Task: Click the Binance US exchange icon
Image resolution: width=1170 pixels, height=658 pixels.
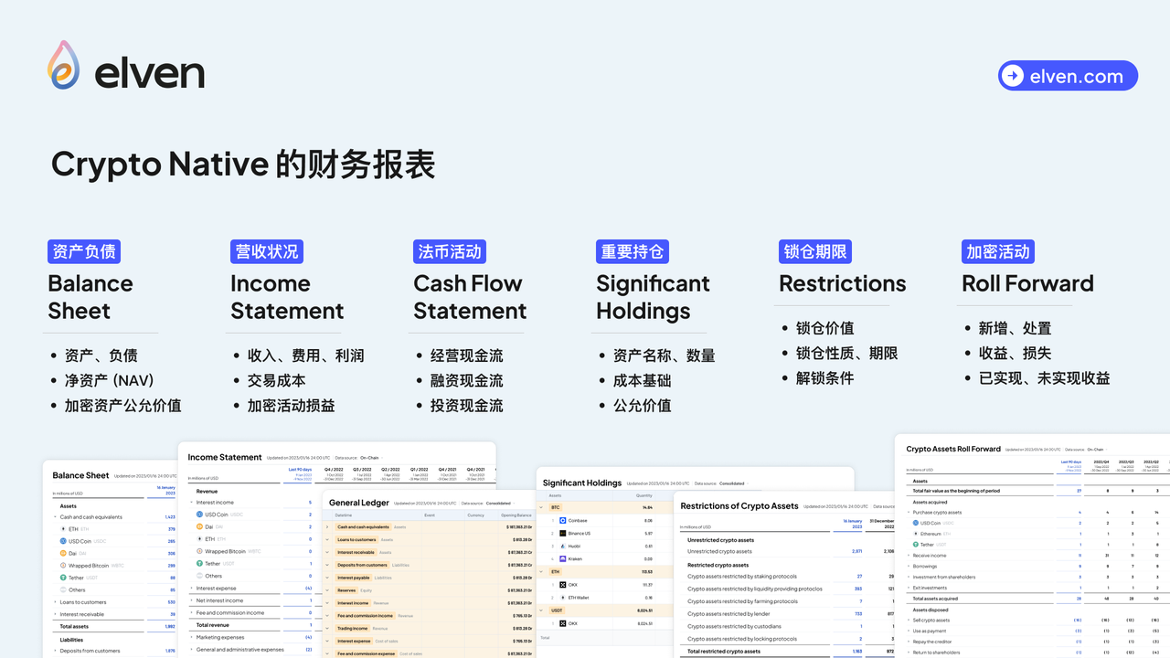Action: click(562, 533)
